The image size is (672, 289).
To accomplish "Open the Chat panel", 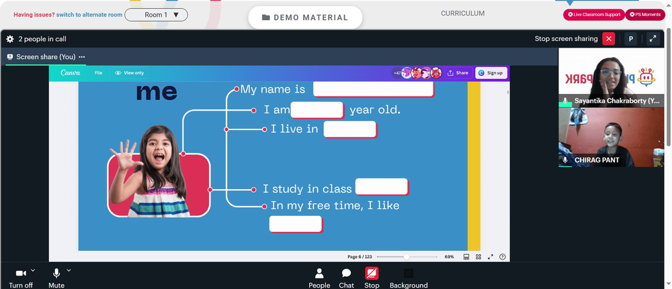I will [346, 278].
